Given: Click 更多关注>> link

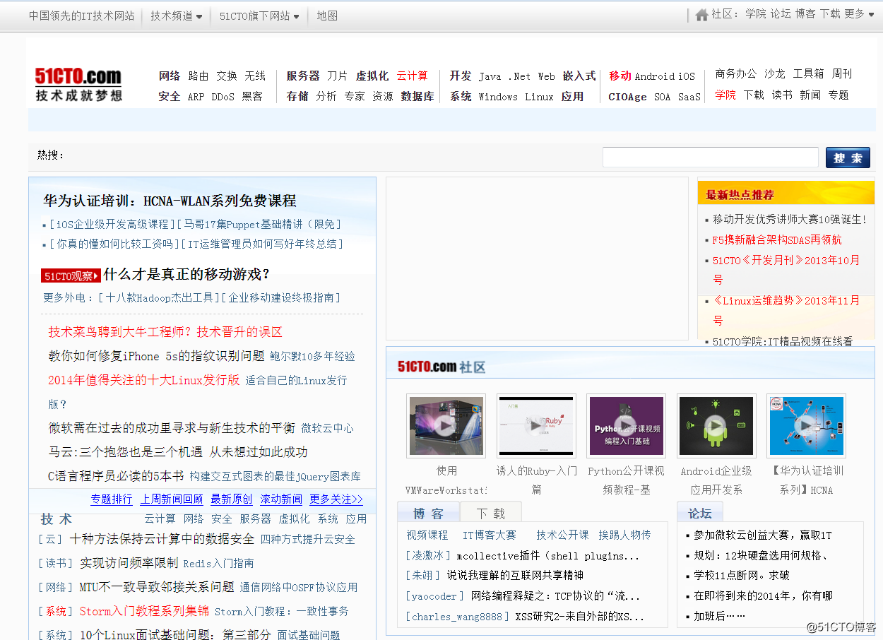Looking at the screenshot, I should pos(336,499).
